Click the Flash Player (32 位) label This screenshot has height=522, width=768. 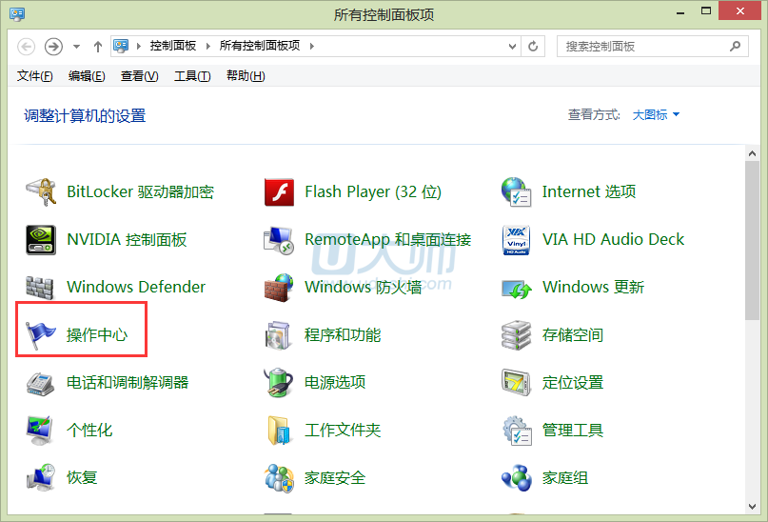373,191
